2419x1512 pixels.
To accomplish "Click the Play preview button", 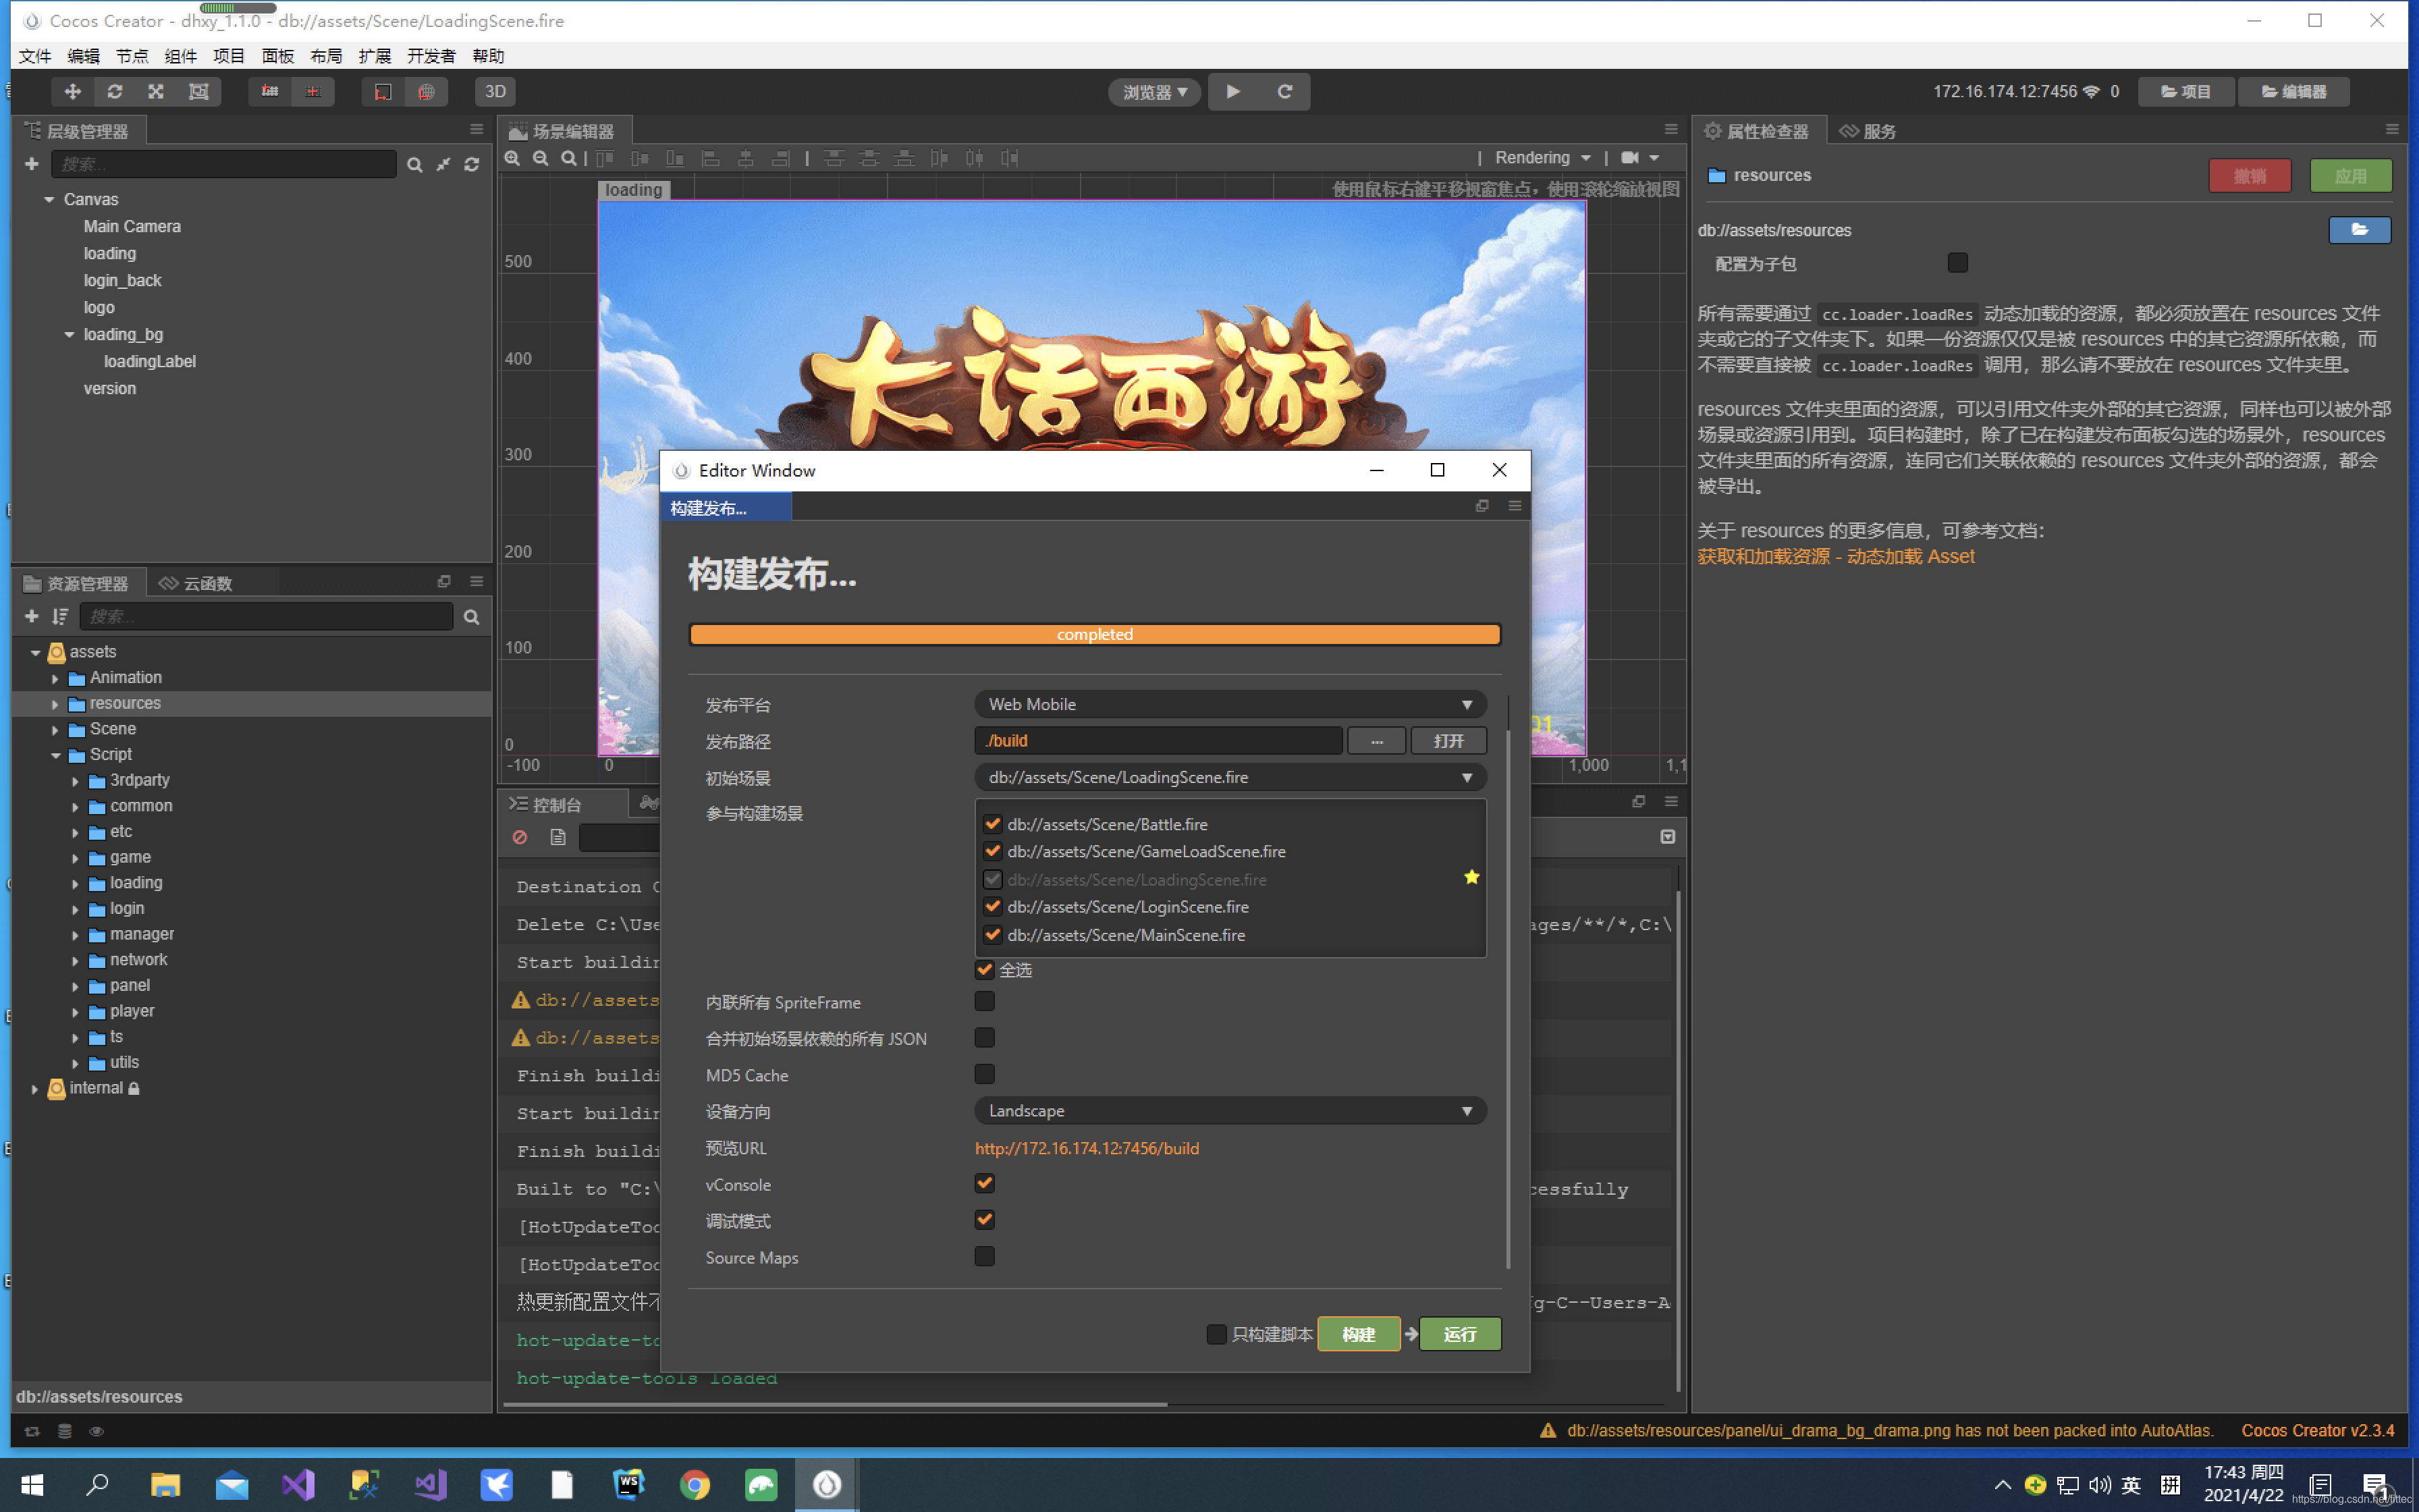I will click(1234, 91).
